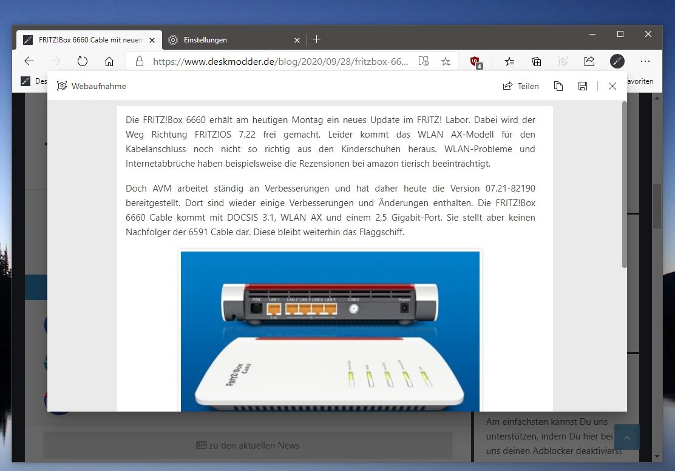
Task: Activate the read aloud icon in address bar
Action: tap(424, 61)
